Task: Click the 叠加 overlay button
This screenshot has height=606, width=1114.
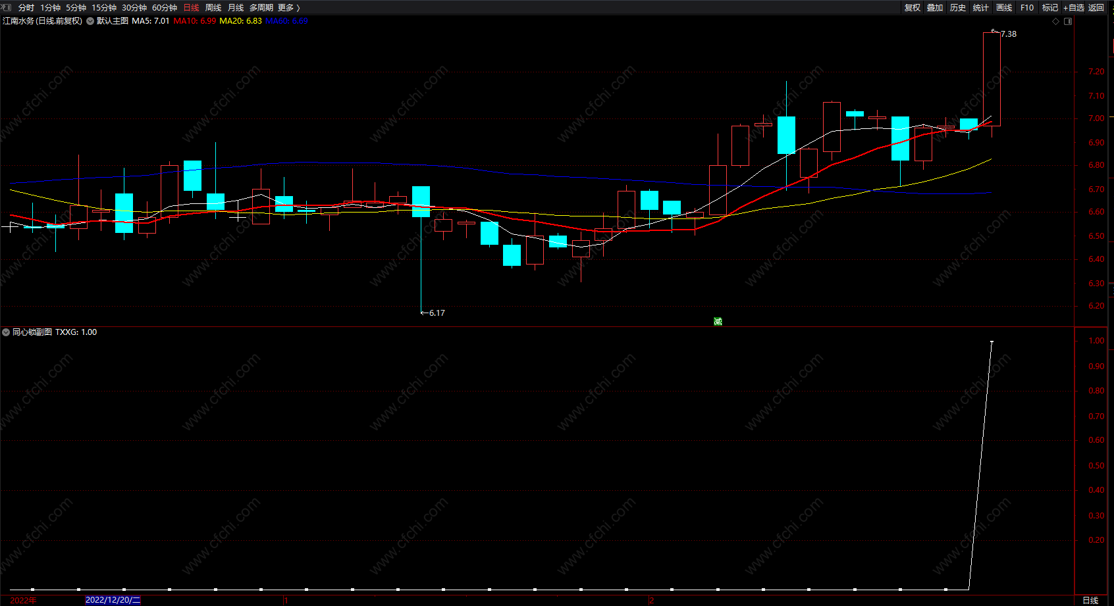Action: tap(935, 8)
